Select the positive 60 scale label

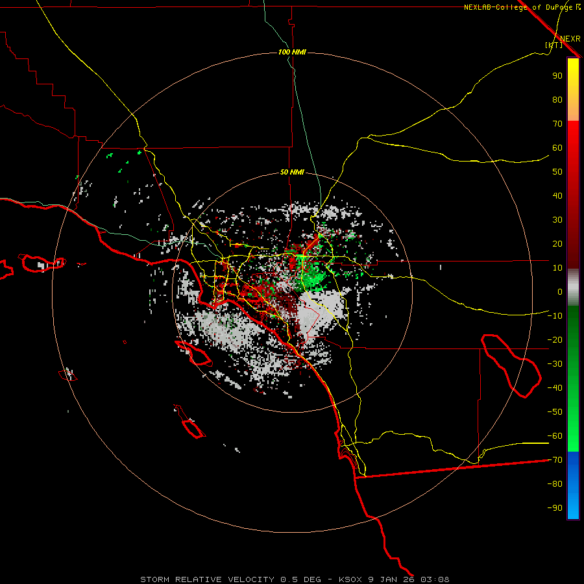tap(557, 147)
